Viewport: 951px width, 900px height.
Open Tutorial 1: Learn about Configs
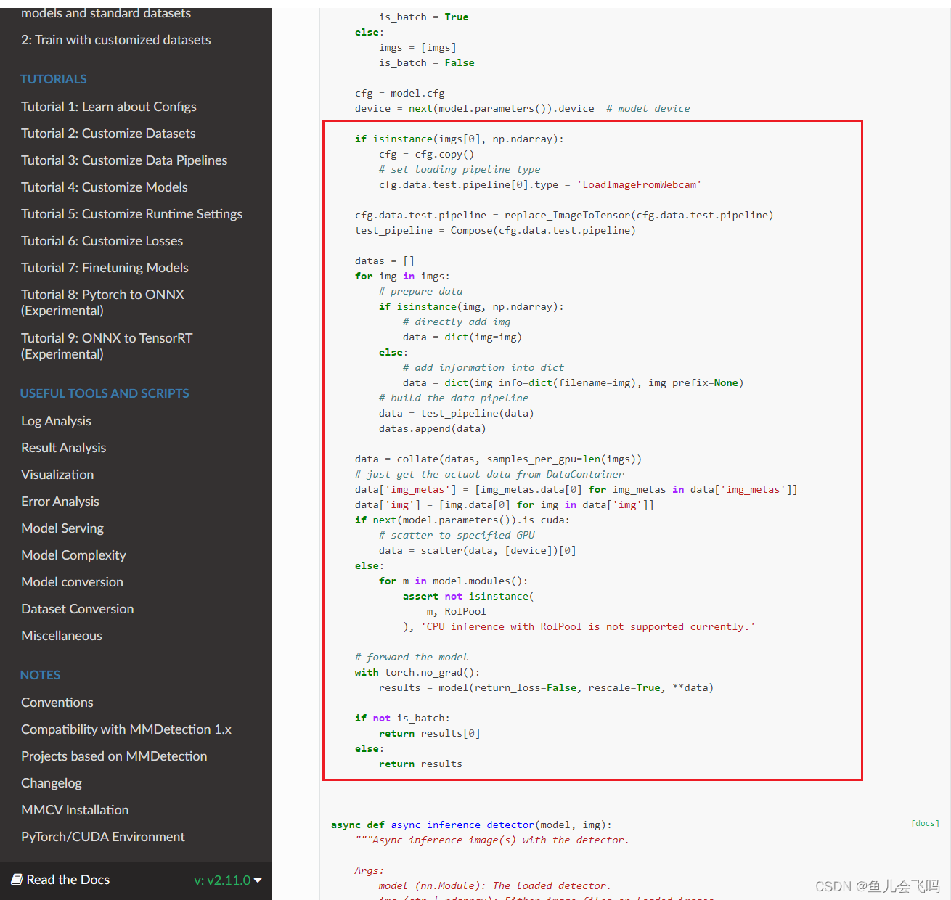[x=108, y=106]
